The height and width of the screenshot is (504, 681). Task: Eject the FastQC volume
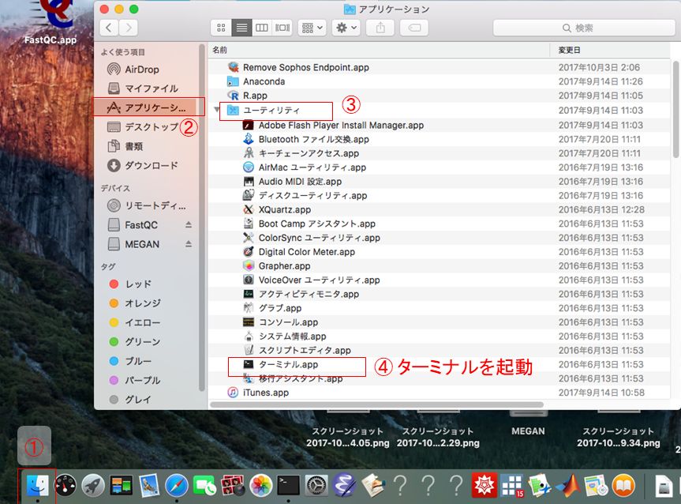click(x=189, y=225)
